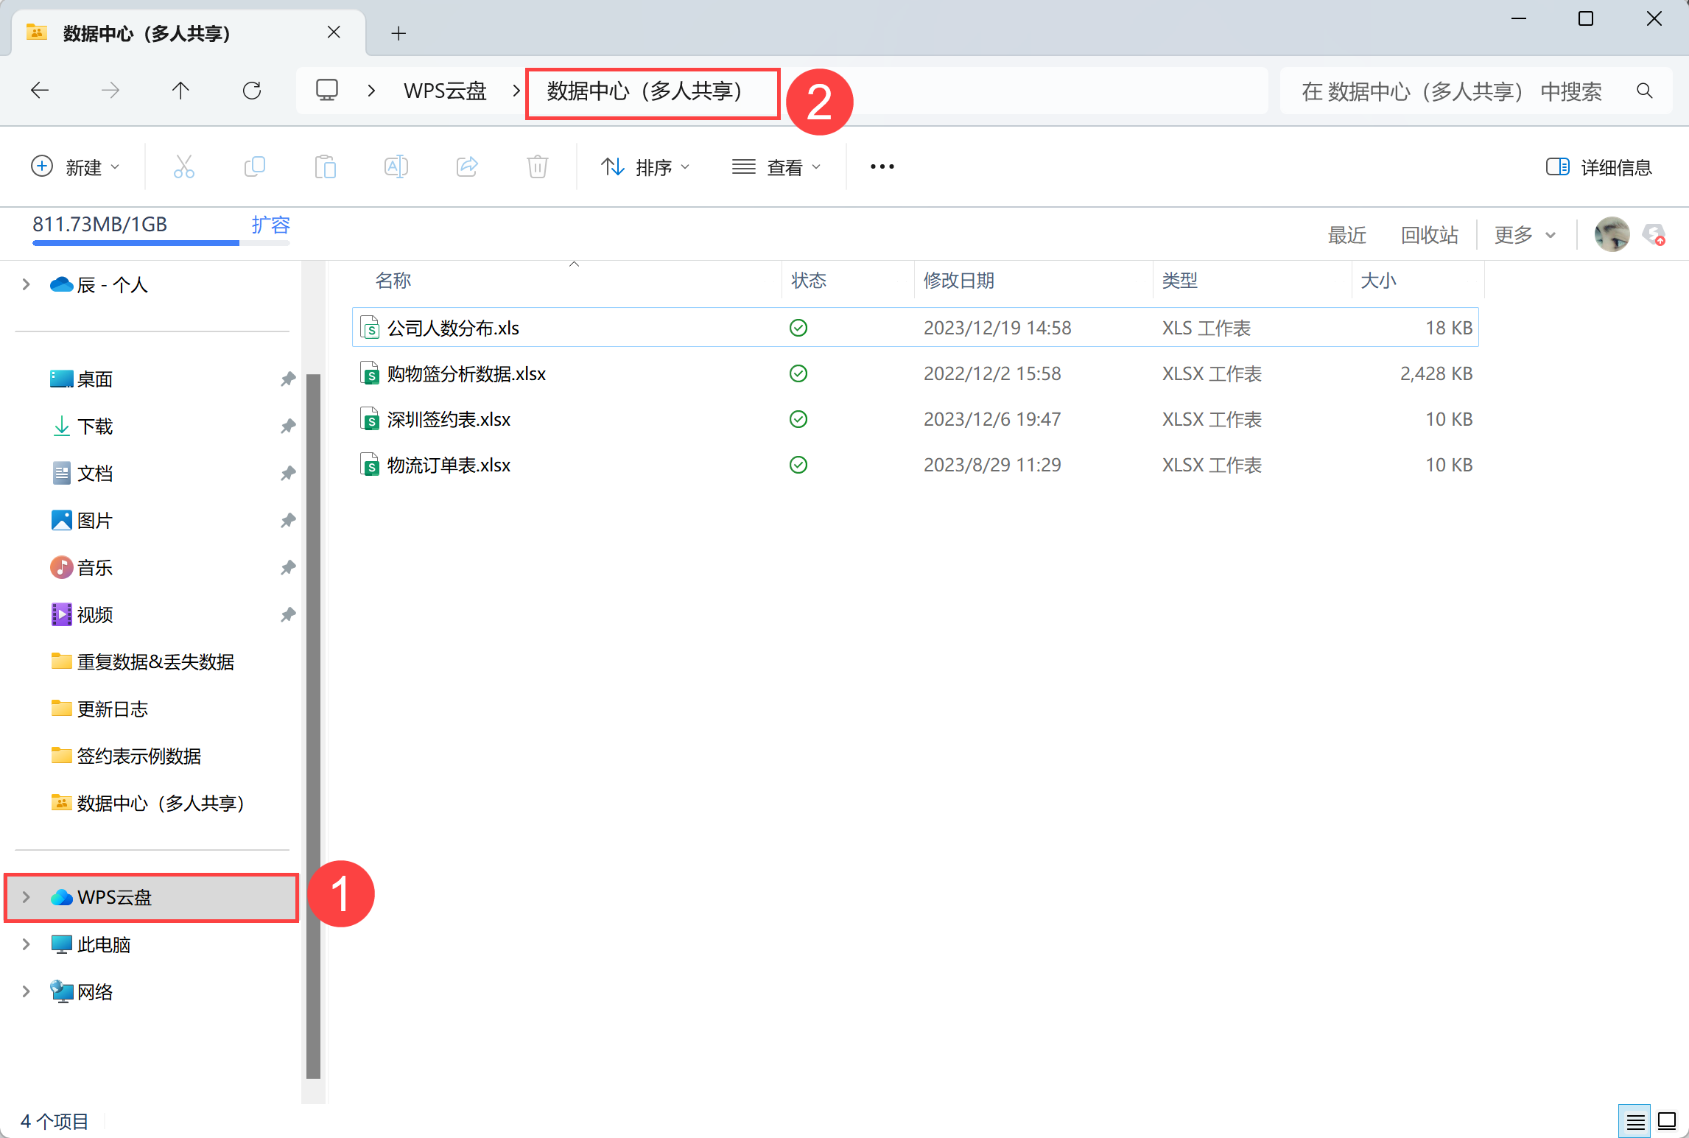
Task: Open the 回收站 recycle bin tab
Action: 1429,235
